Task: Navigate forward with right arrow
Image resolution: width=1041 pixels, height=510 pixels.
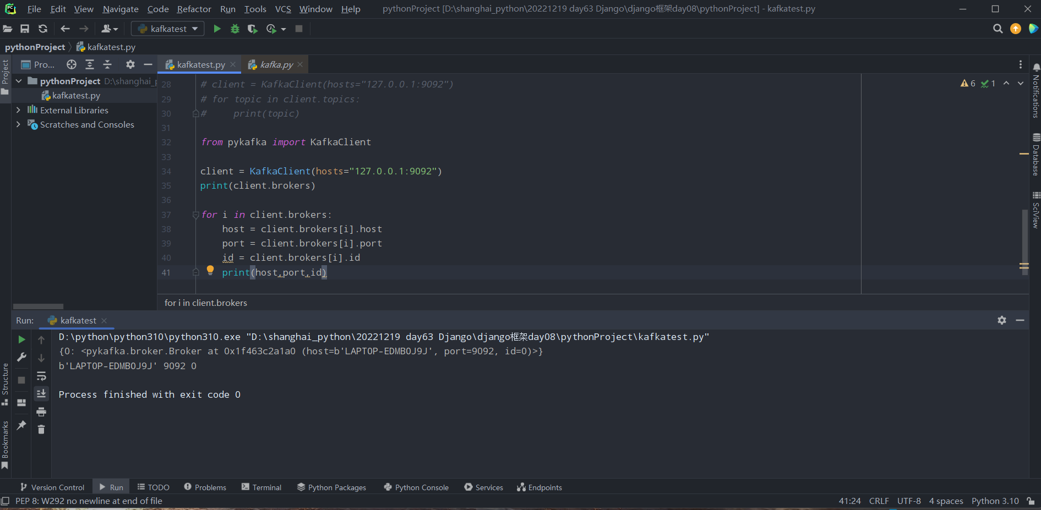Action: coord(84,29)
